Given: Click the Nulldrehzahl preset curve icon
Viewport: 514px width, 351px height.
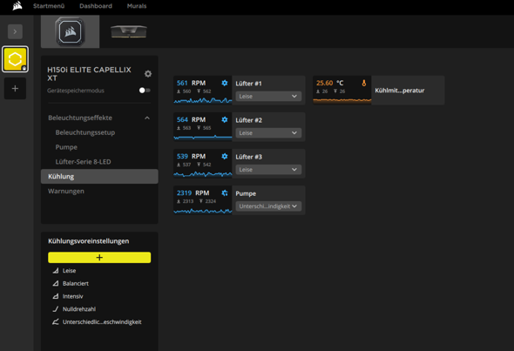Looking at the screenshot, I should 56,308.
